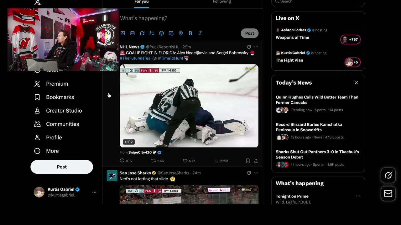401x225 pixels.
Task: Reply to the NHL News post
Action: (x=126, y=161)
